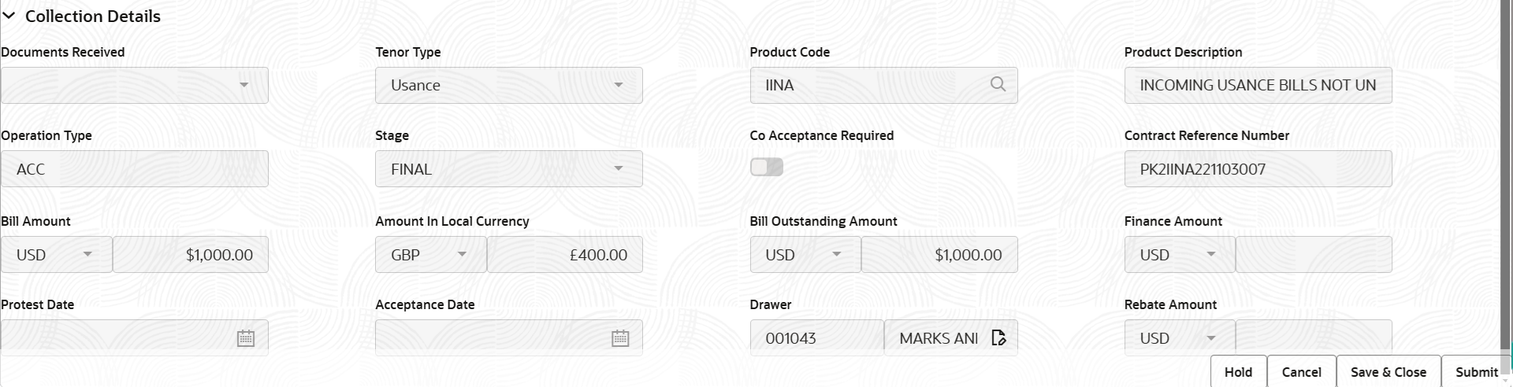The image size is (1513, 387).
Task: Open the Acceptance Date calendar picker
Action: [x=620, y=338]
